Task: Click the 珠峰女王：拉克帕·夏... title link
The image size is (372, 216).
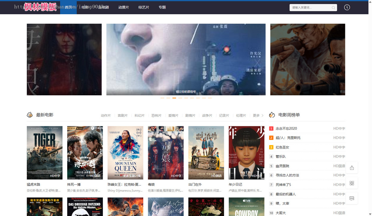Action: coord(125,184)
